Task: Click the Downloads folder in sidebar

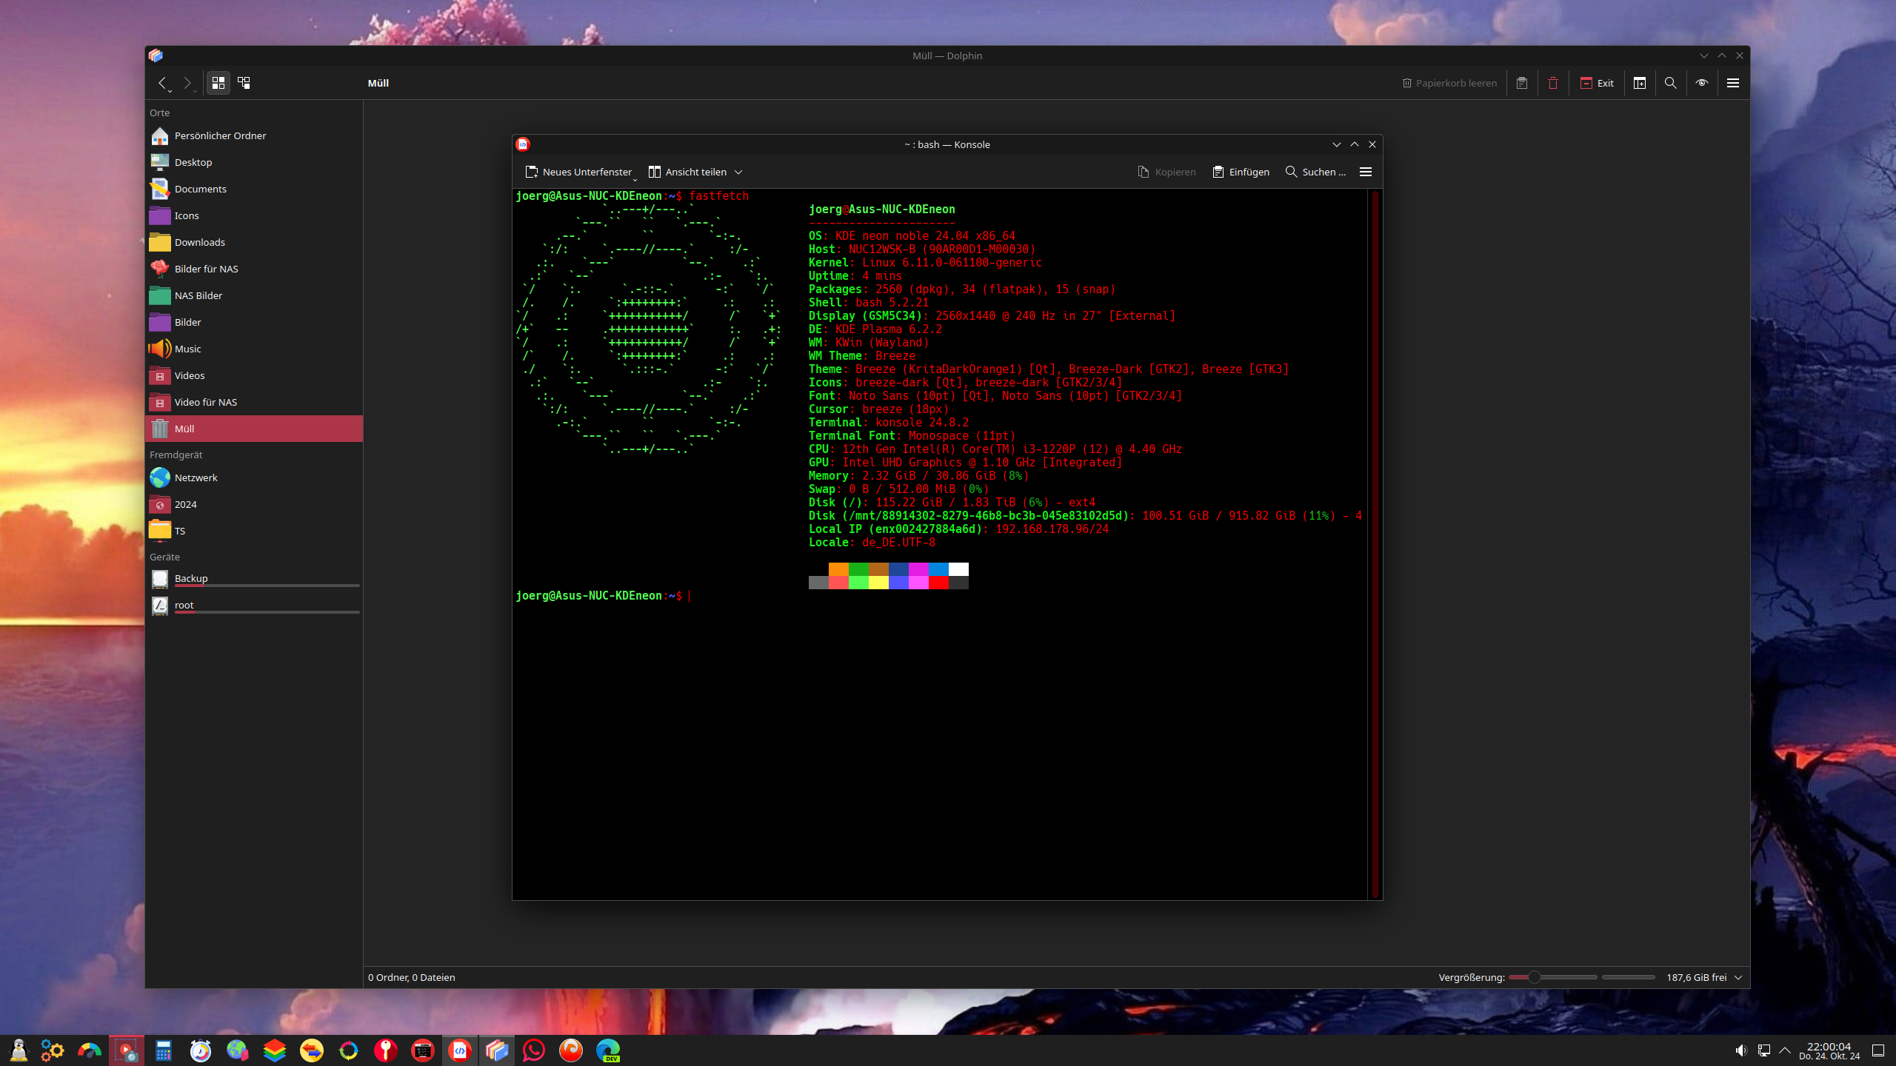Action: coord(199,241)
